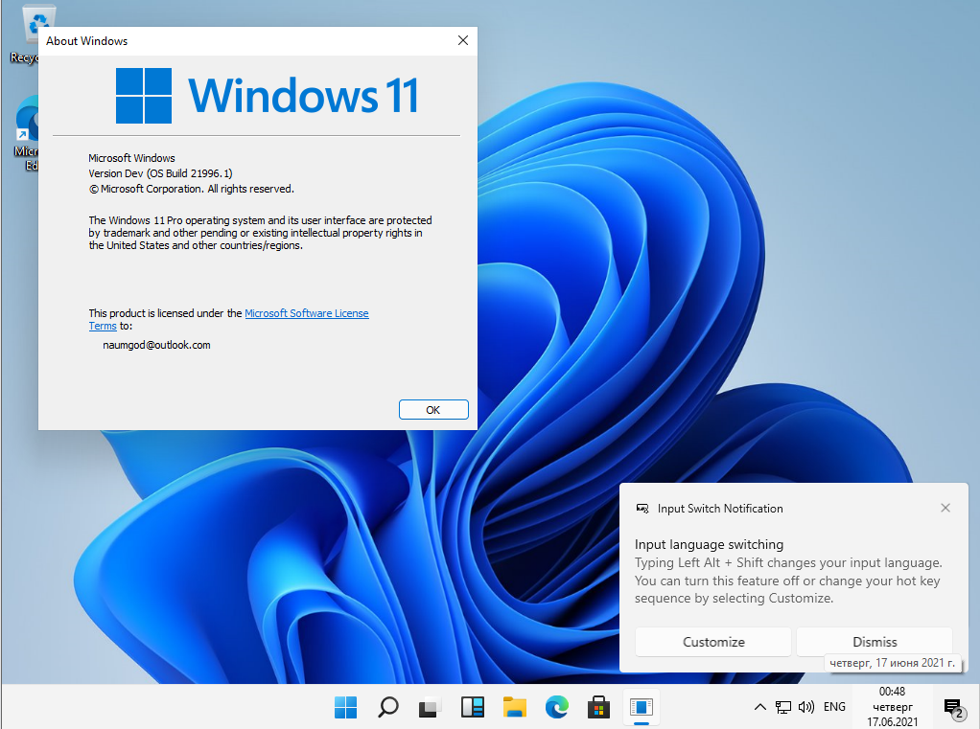980x729 pixels.
Task: Open the clock showing 00:48
Action: click(x=892, y=707)
